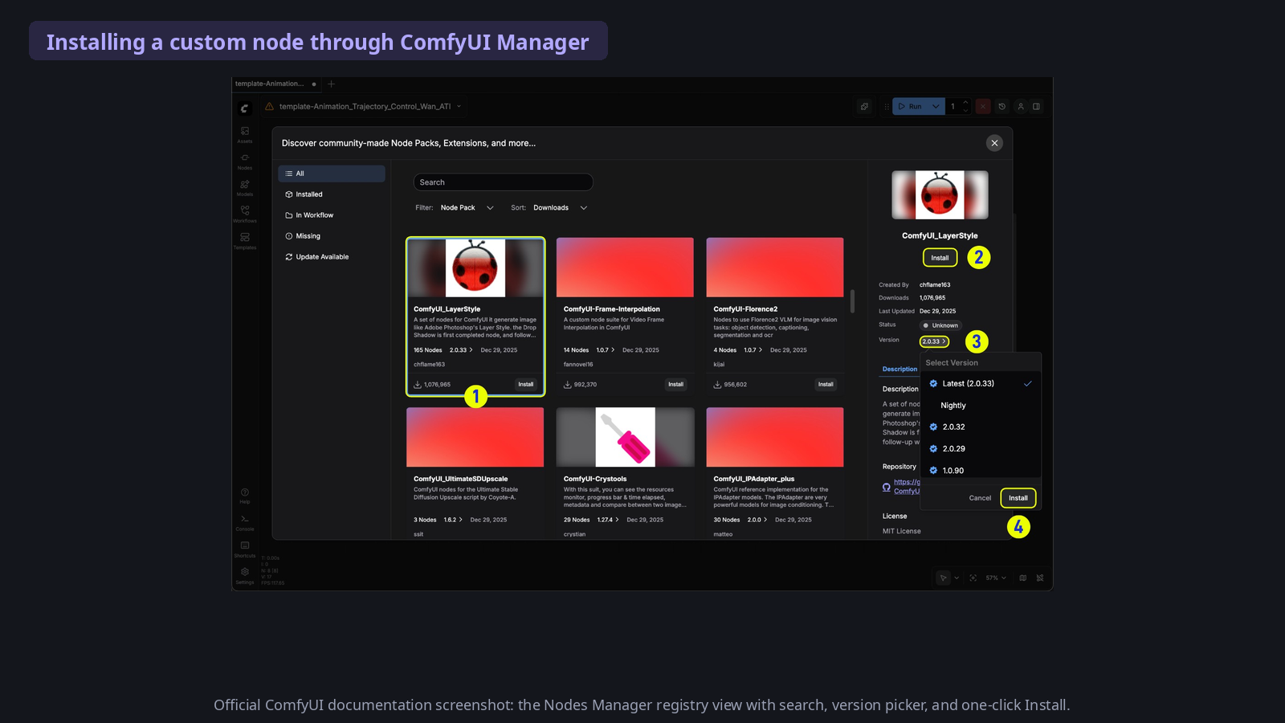Open version 2.0.33 selector on ComfyUI_LayerStyle card
This screenshot has width=1285, height=723.
tap(461, 350)
